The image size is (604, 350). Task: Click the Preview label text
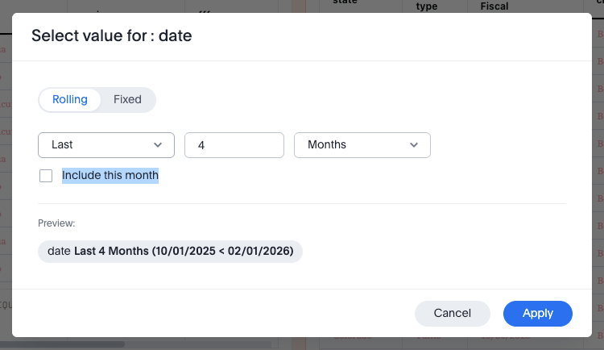coord(56,223)
